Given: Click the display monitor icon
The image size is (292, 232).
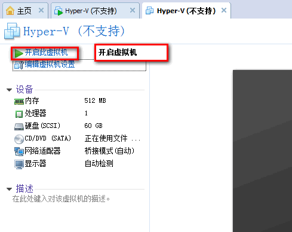Looking at the screenshot, I should (19, 164).
